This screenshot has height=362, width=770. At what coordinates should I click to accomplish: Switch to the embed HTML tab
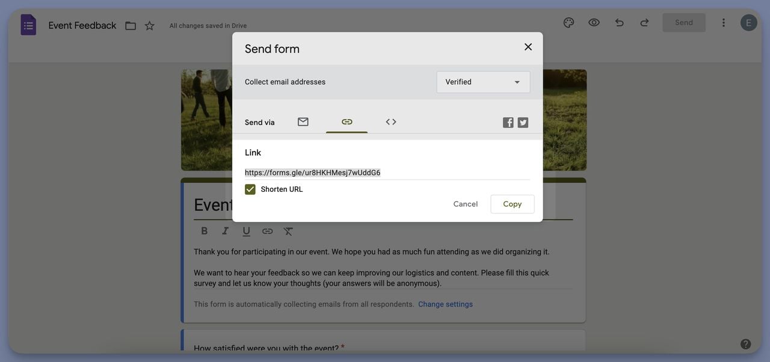(391, 122)
